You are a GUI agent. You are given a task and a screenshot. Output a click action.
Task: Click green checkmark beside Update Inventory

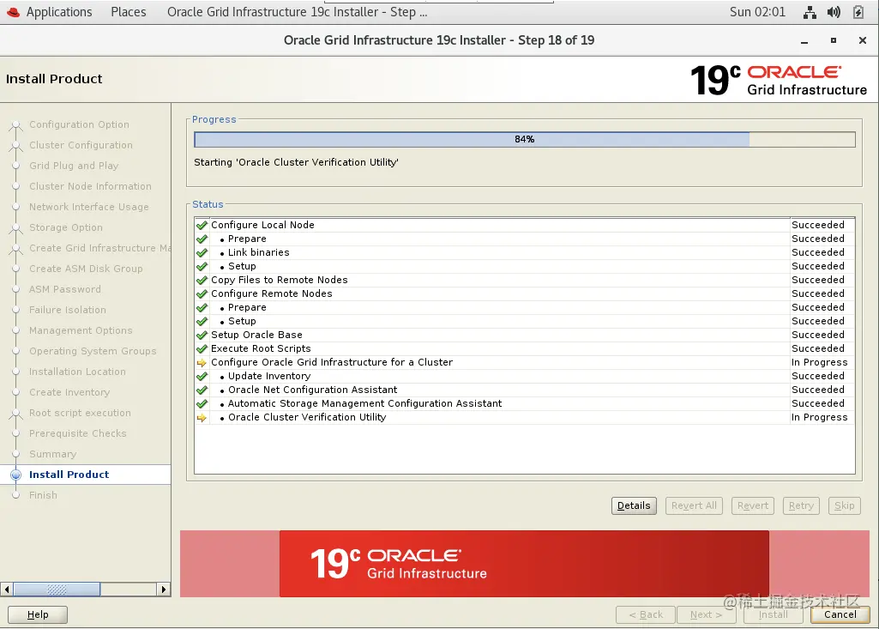tap(202, 376)
